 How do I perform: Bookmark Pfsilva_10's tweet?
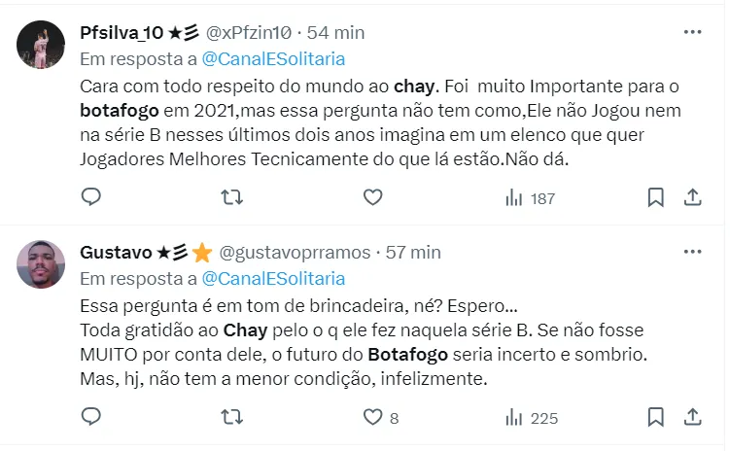(656, 197)
